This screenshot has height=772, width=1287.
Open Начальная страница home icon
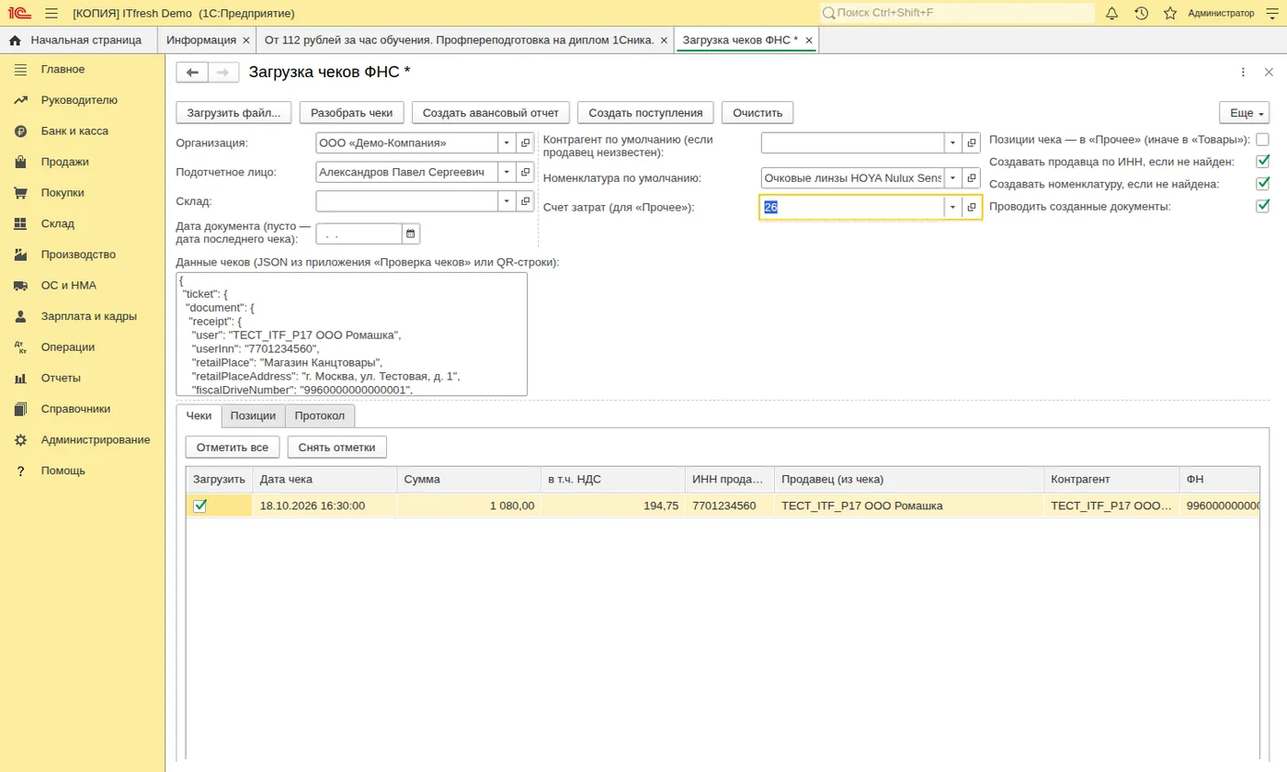(x=15, y=40)
